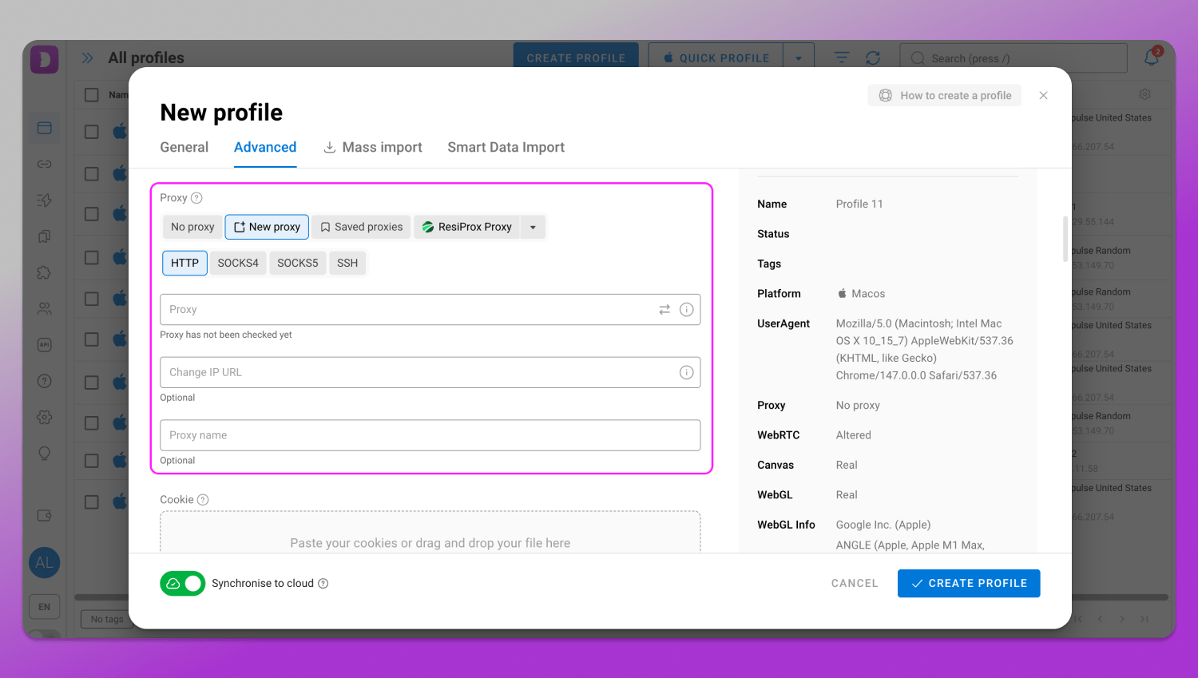
Task: Click the horizontal scrollbar below the profiles table
Action: 621,597
